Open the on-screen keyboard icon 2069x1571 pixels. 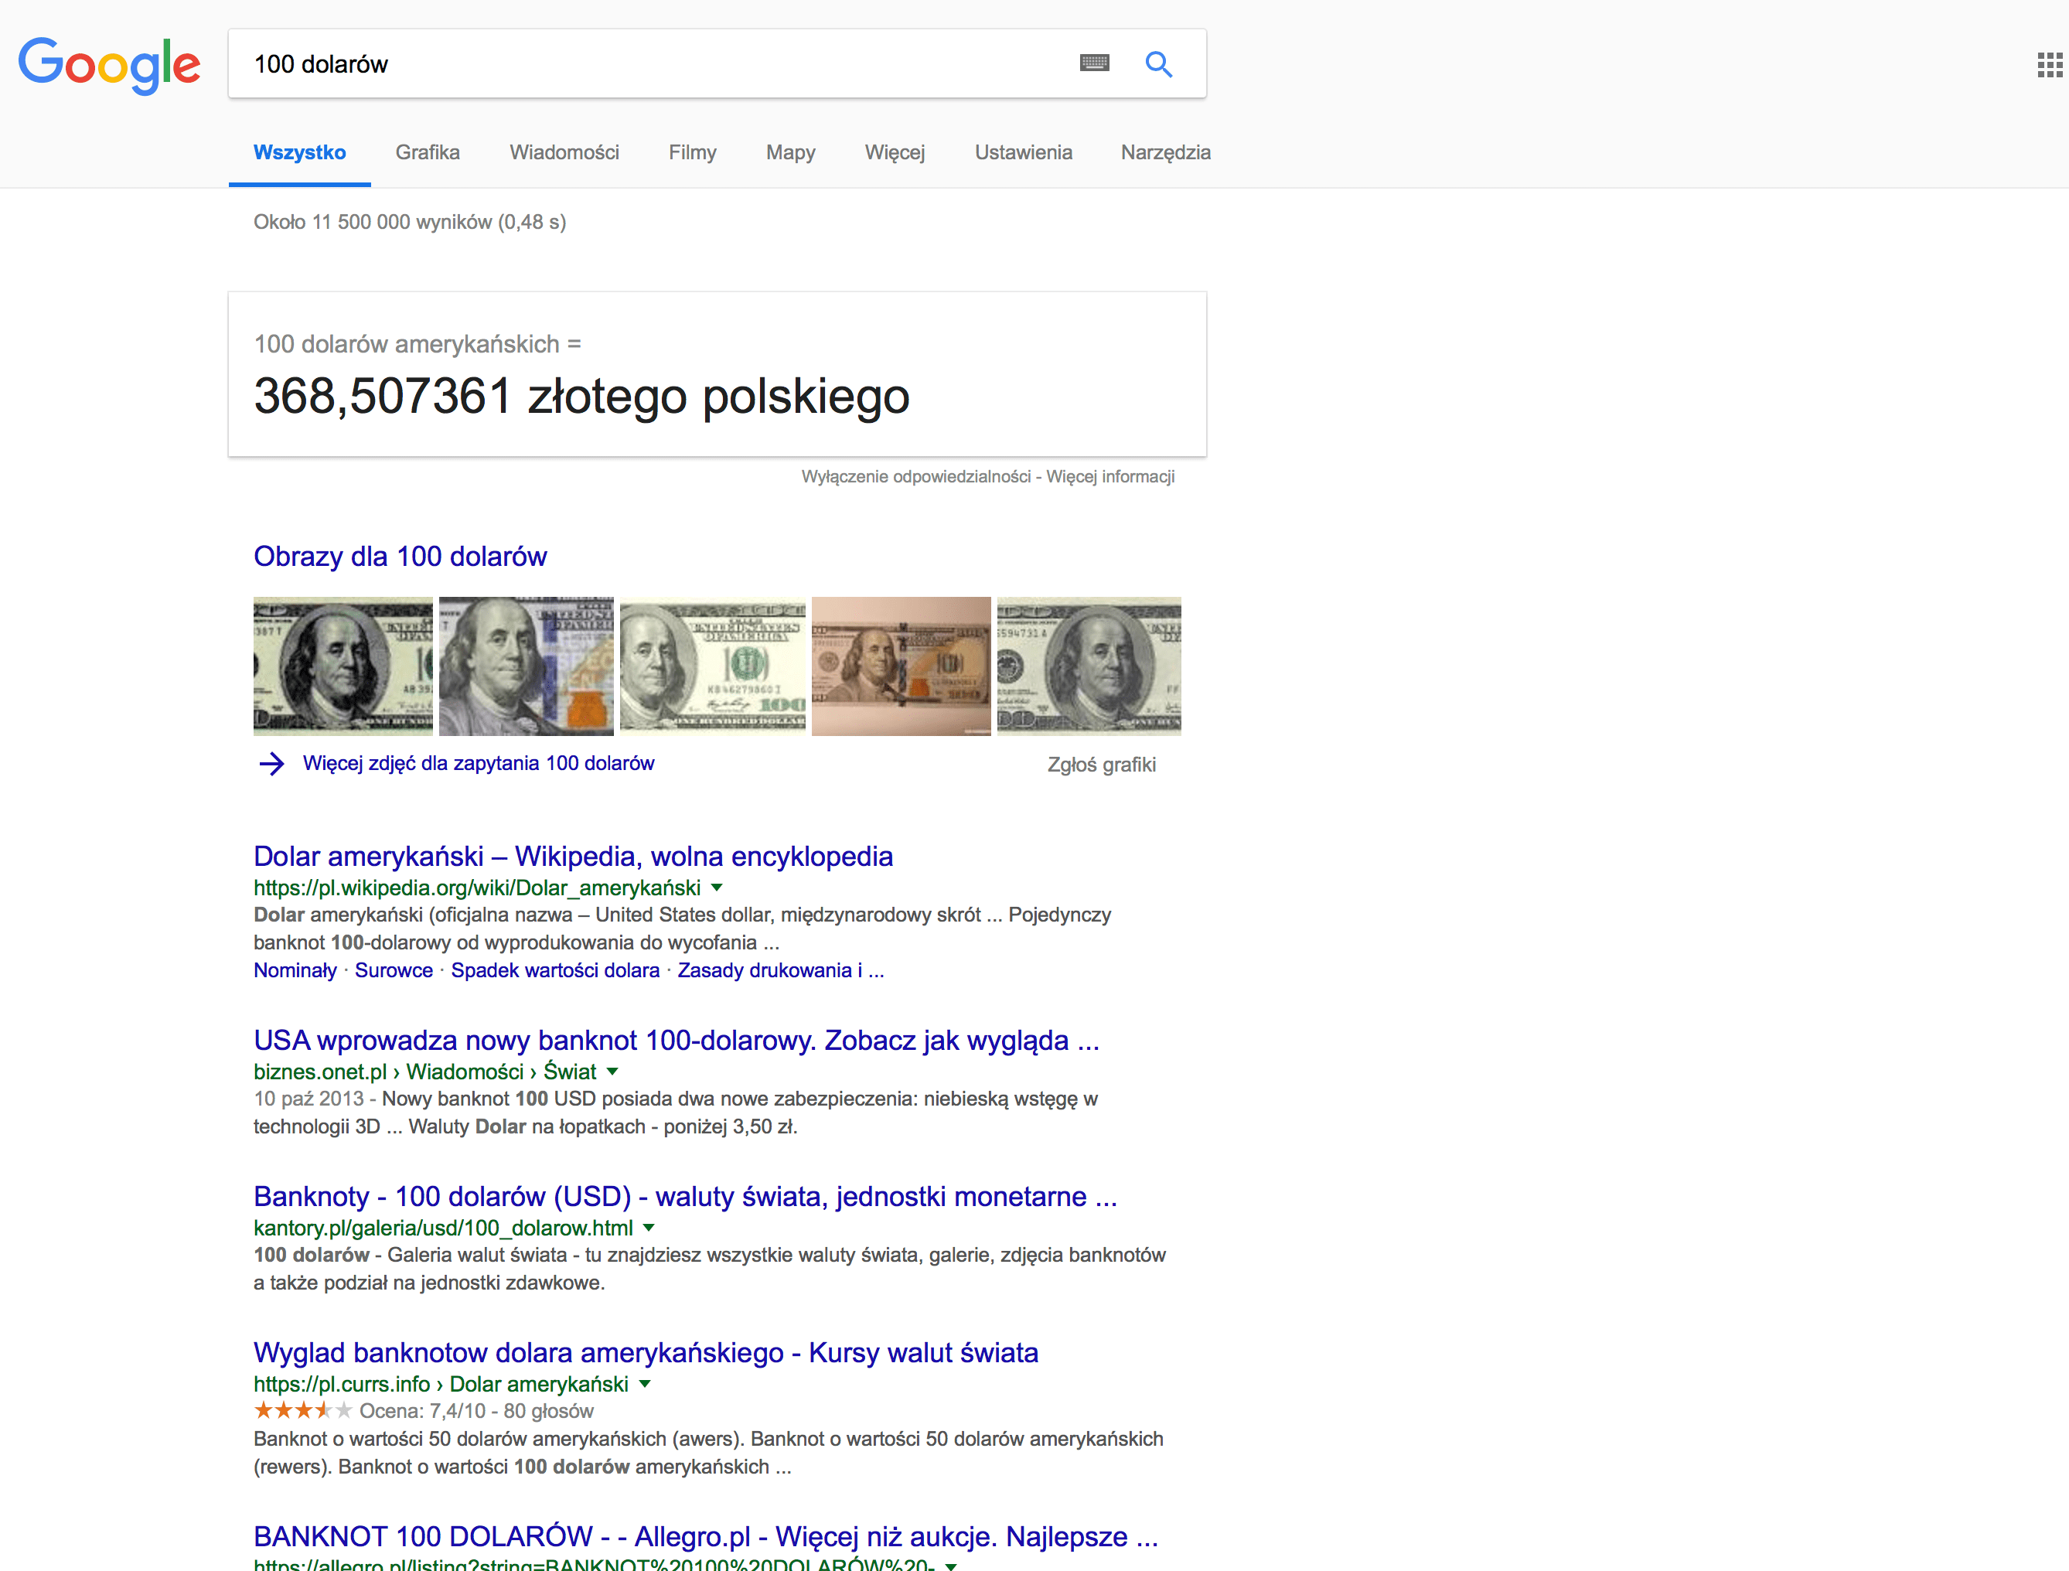pos(1094,63)
